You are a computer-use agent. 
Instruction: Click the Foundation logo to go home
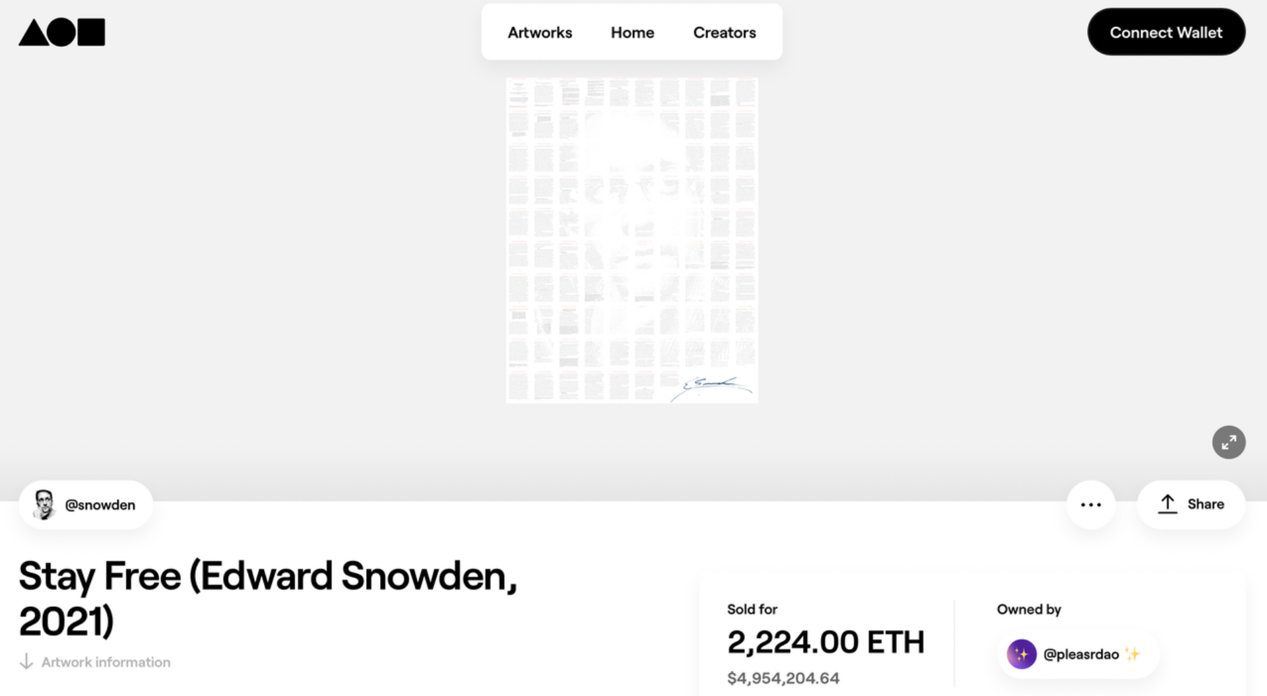click(61, 32)
